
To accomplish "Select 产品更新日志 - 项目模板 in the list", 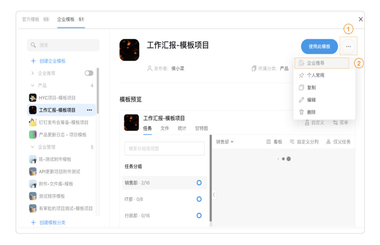I will [62, 135].
